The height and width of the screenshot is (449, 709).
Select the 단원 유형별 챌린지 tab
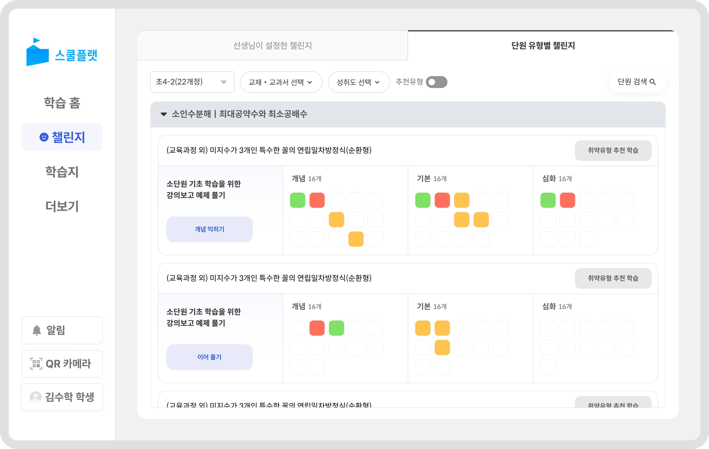pyautogui.click(x=543, y=45)
